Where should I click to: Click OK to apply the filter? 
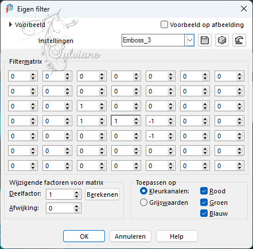point(84,236)
